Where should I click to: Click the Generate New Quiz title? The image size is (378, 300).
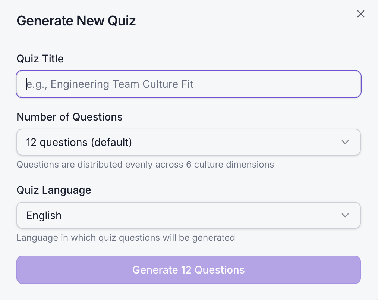[x=76, y=21]
